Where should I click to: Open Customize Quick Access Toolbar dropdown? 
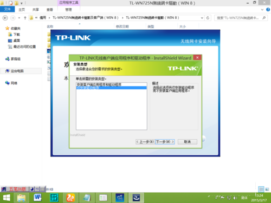tap(21, 3)
